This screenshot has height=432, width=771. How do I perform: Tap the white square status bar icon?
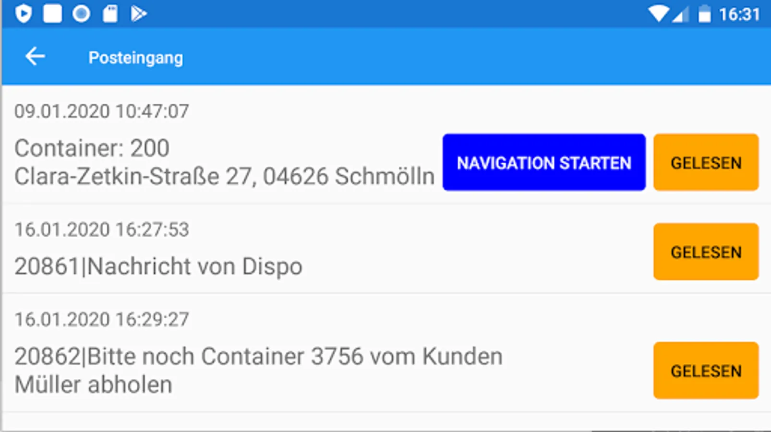(x=52, y=13)
